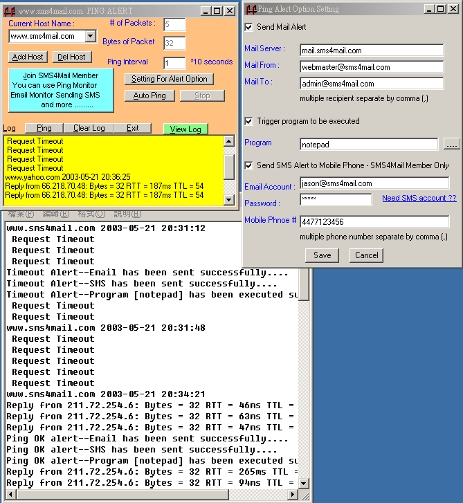This screenshot has width=463, height=503.
Task: Cancel the alert option settings
Action: [x=366, y=255]
